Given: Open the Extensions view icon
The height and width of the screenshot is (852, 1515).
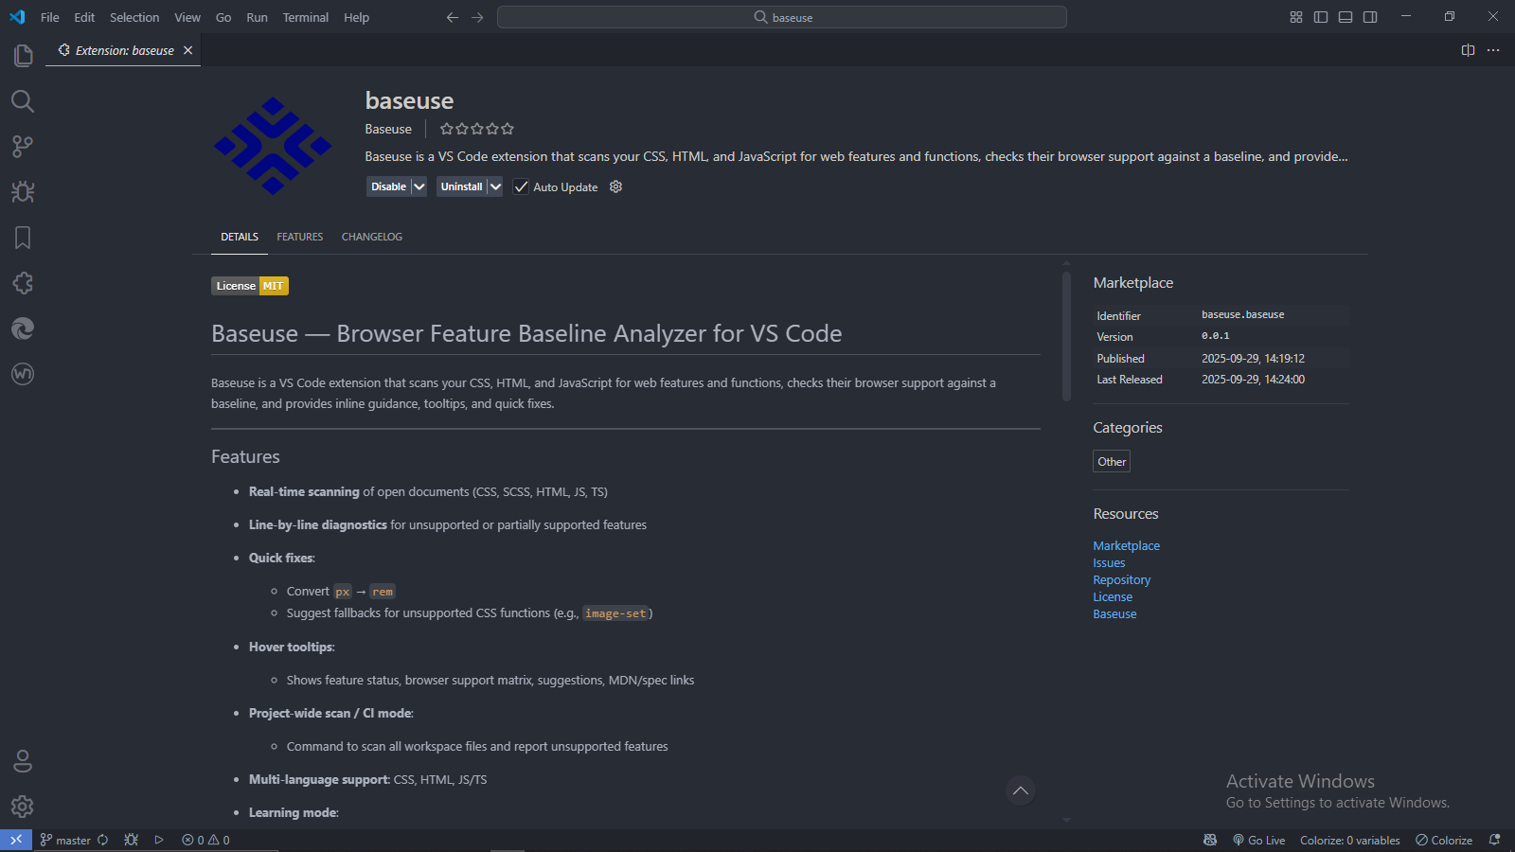Looking at the screenshot, I should (23, 283).
